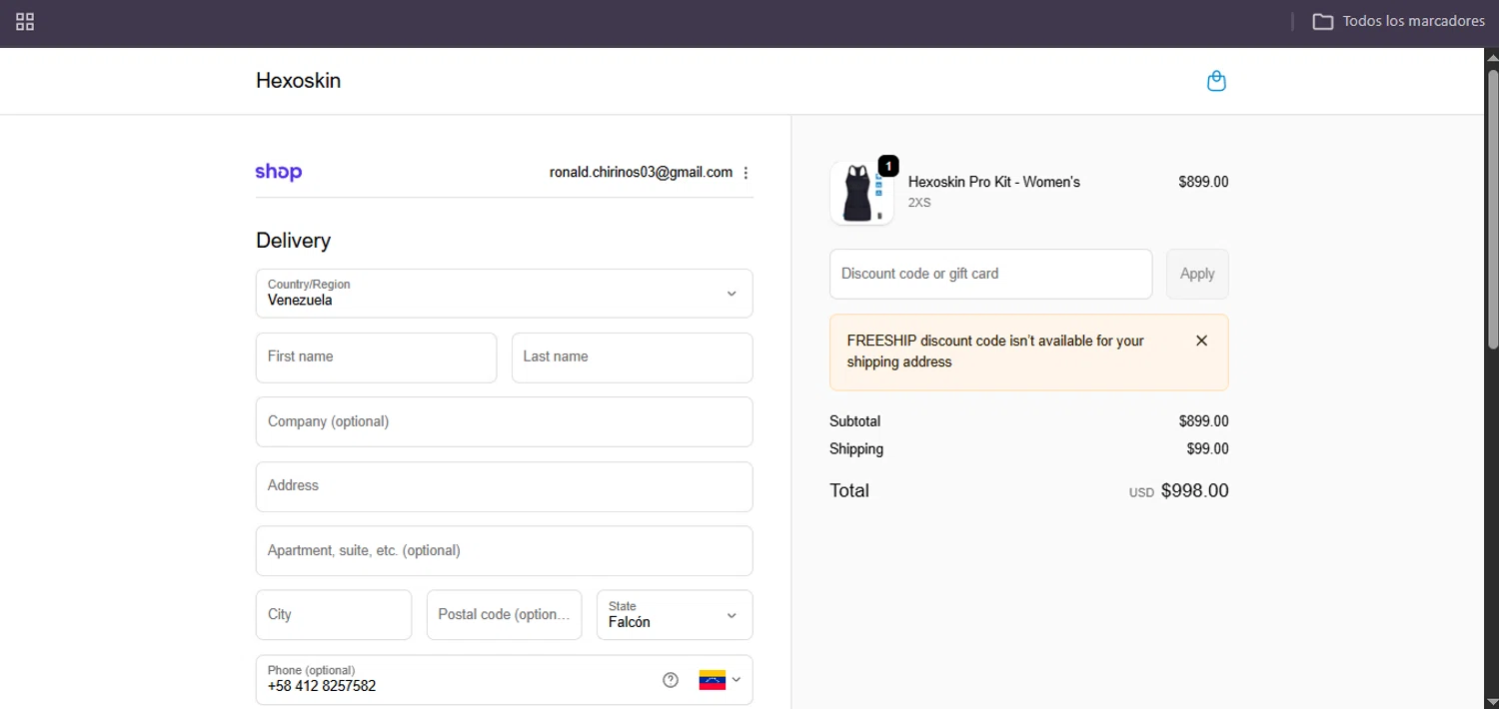This screenshot has height=709, width=1499.
Task: Click the quantity badge on the product thumbnail
Action: pyautogui.click(x=888, y=166)
